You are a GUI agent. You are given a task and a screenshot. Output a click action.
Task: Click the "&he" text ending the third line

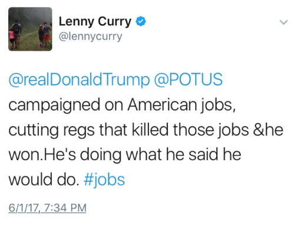tap(268, 130)
